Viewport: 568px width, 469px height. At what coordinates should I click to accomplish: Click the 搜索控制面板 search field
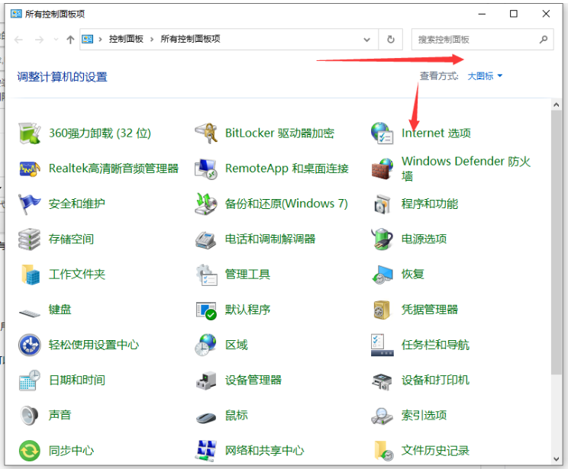482,40
